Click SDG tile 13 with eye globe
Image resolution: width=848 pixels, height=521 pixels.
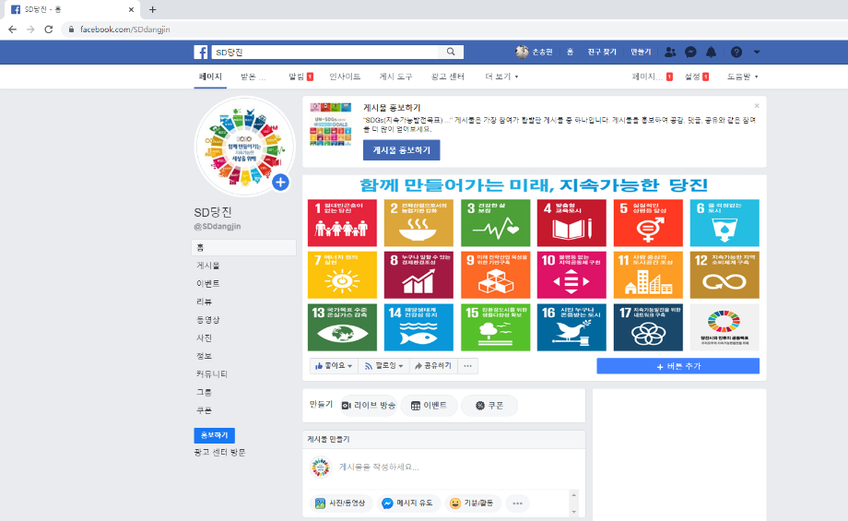click(342, 327)
